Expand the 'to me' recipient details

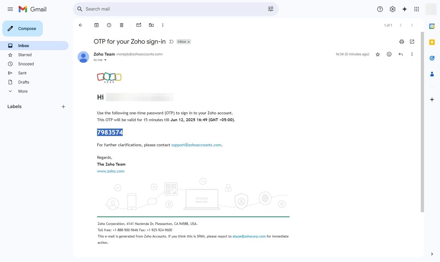105,60
